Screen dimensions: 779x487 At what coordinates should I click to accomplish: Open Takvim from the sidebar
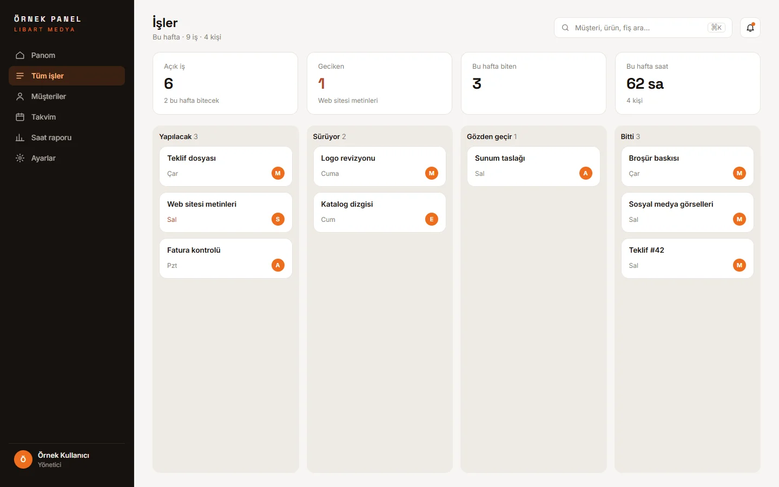pos(67,117)
